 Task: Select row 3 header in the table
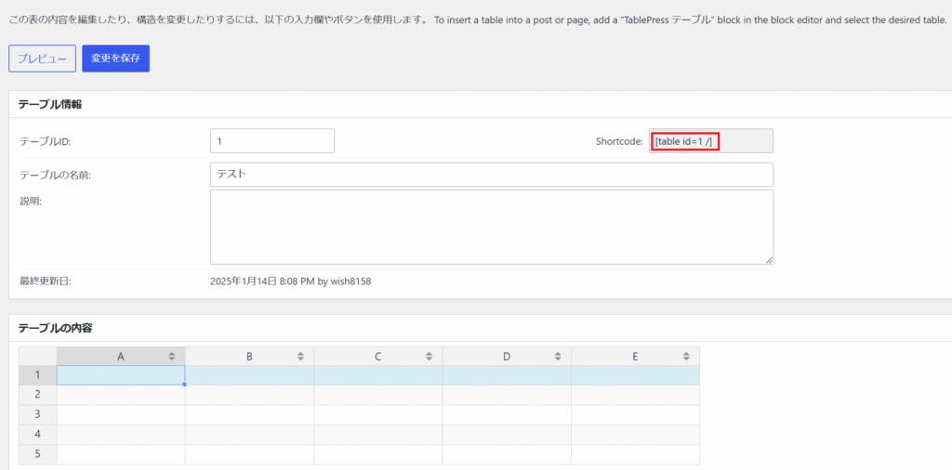point(38,414)
